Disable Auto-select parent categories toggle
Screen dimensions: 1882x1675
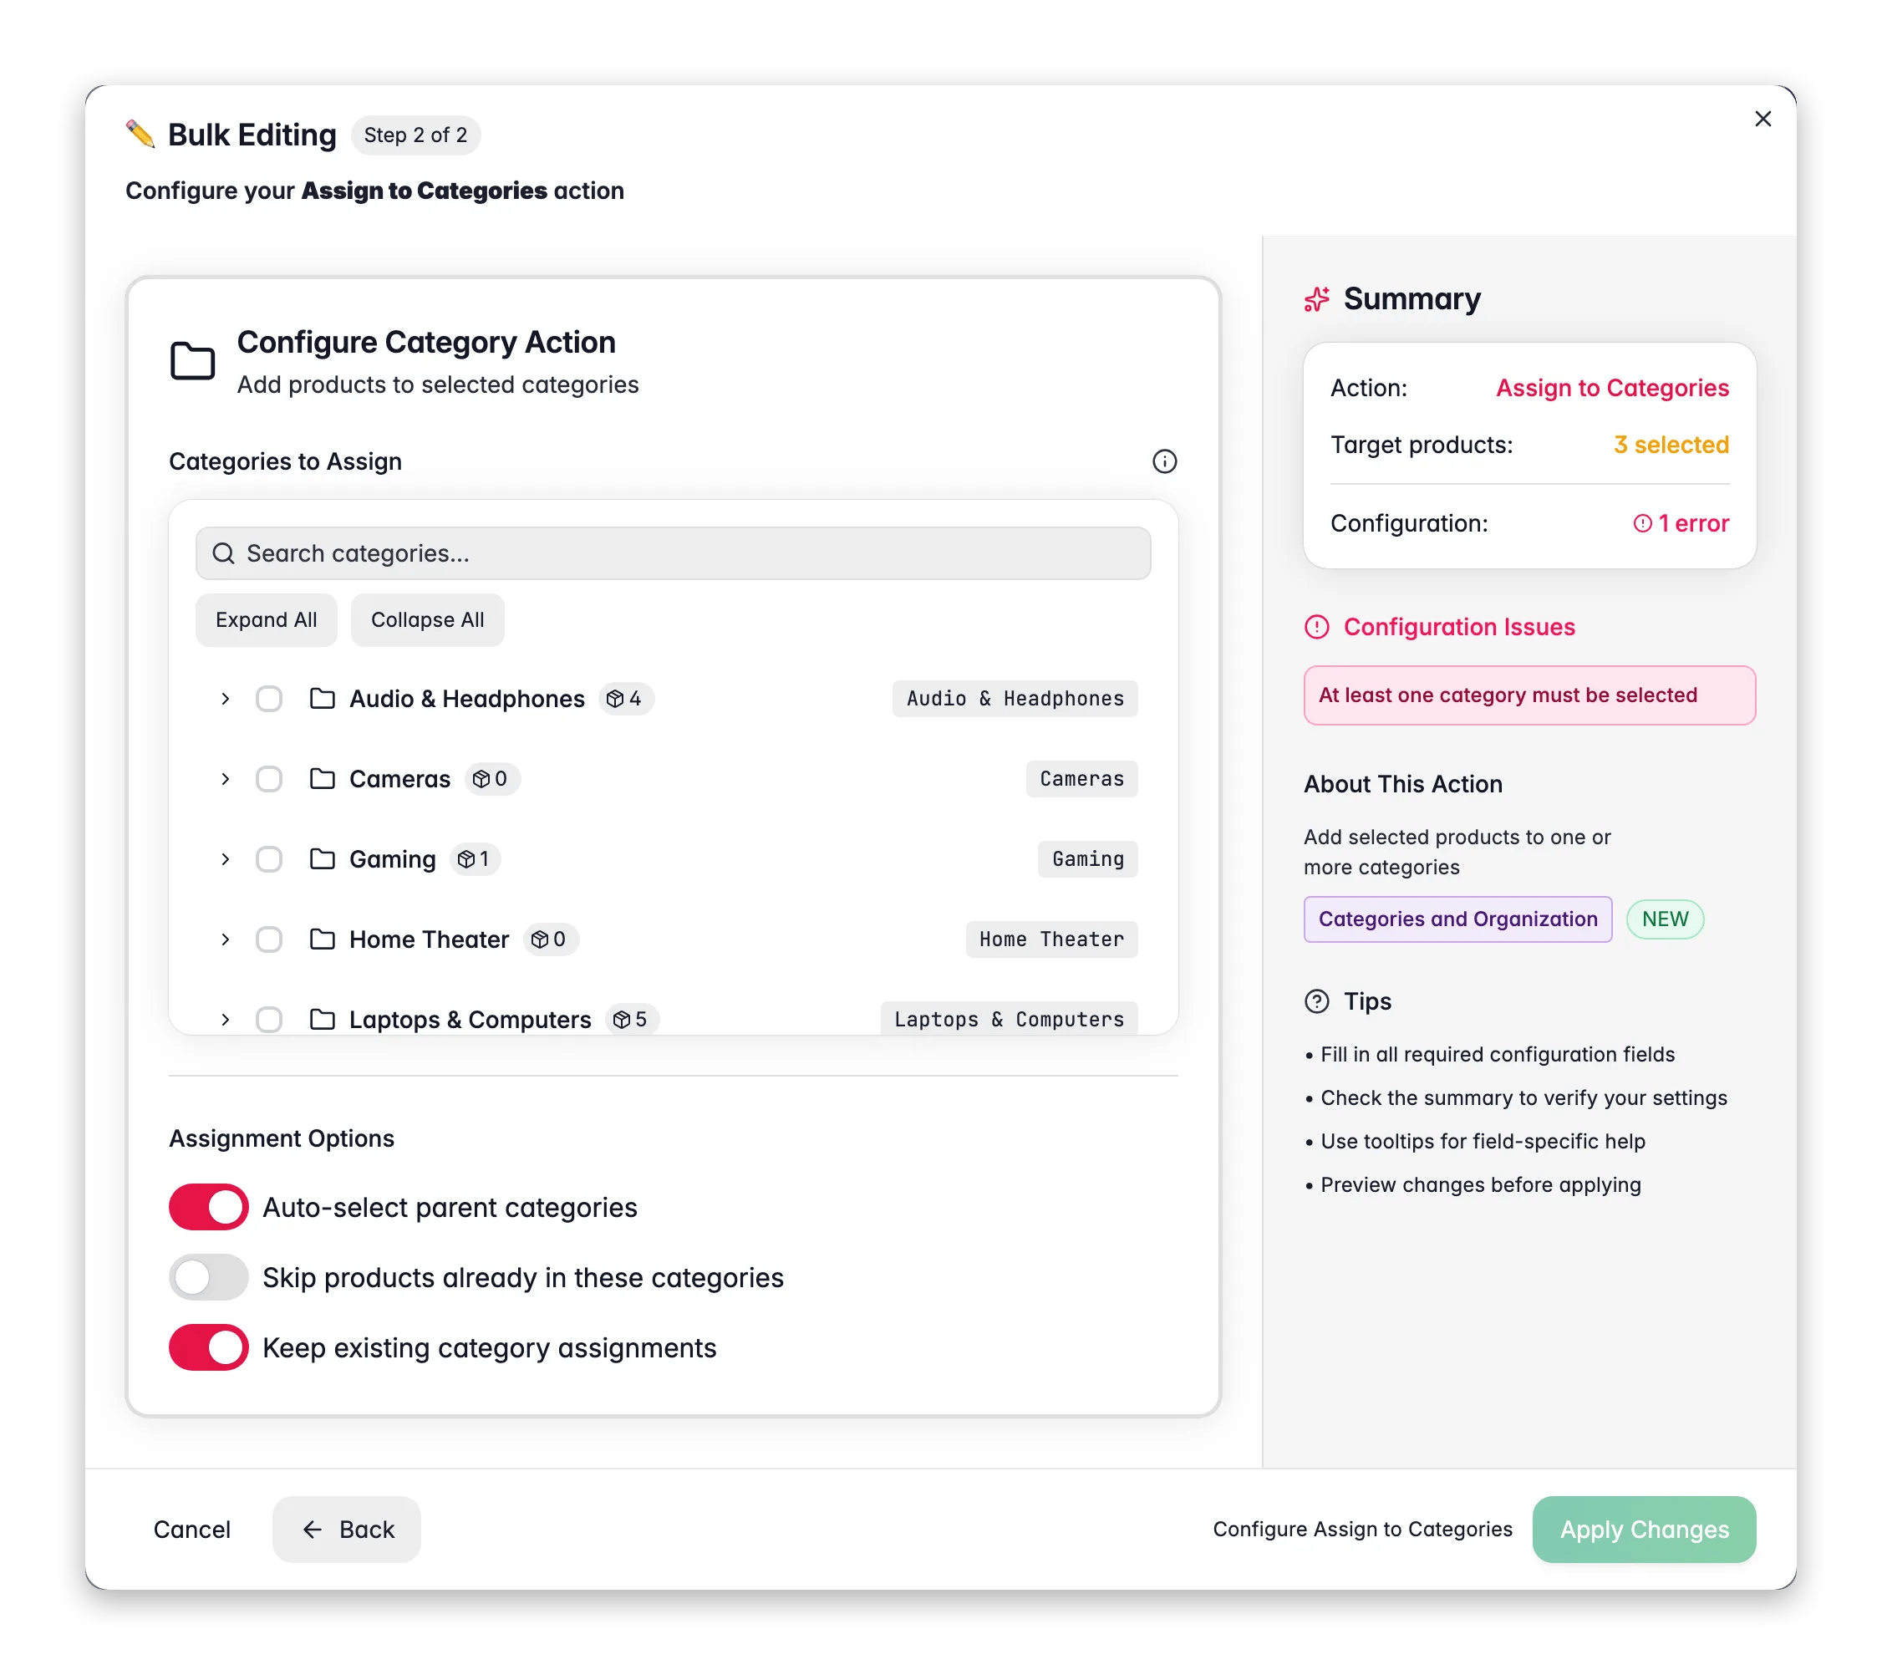point(209,1207)
